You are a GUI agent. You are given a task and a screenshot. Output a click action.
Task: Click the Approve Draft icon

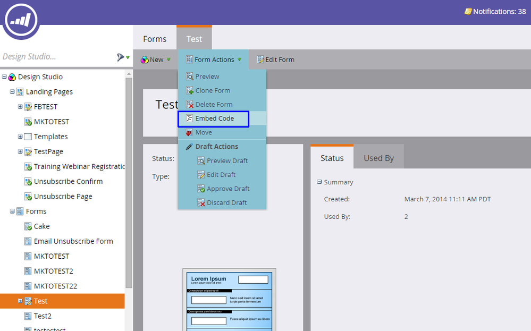201,189
